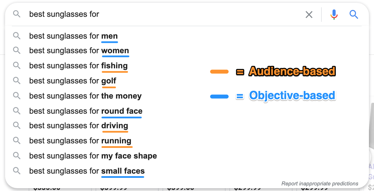The width and height of the screenshot is (374, 191).
Task: Clear the search box with X
Action: pyautogui.click(x=309, y=15)
